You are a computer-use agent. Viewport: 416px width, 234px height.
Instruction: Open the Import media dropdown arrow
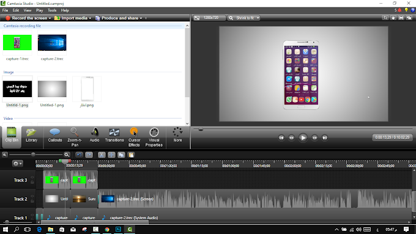click(x=90, y=18)
